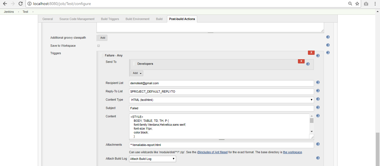
Task: Remove the Failure - Any trigger
Action: point(311,52)
